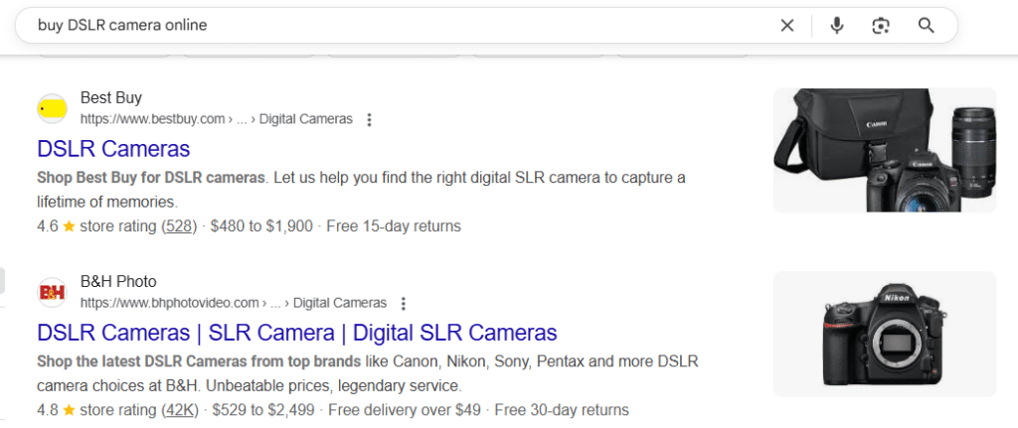Open the three-dot menu for Best Buy result
1018x428 pixels.
[x=369, y=120]
